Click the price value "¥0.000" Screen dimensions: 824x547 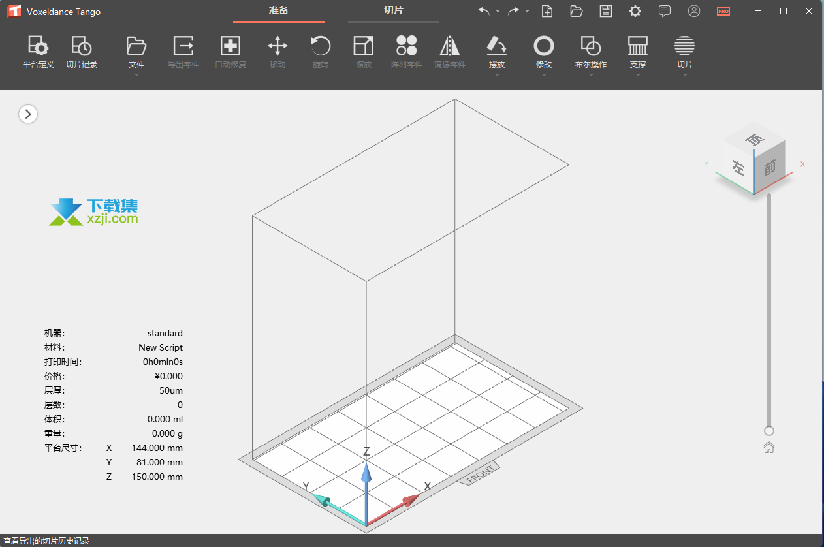click(168, 376)
